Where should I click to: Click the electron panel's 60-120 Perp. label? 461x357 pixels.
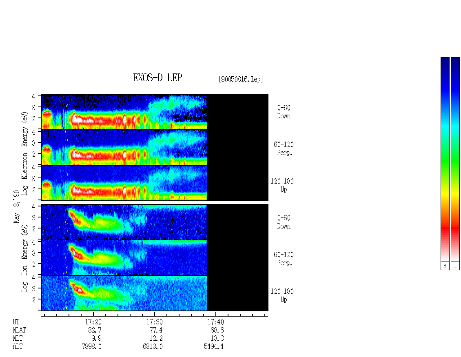point(284,149)
